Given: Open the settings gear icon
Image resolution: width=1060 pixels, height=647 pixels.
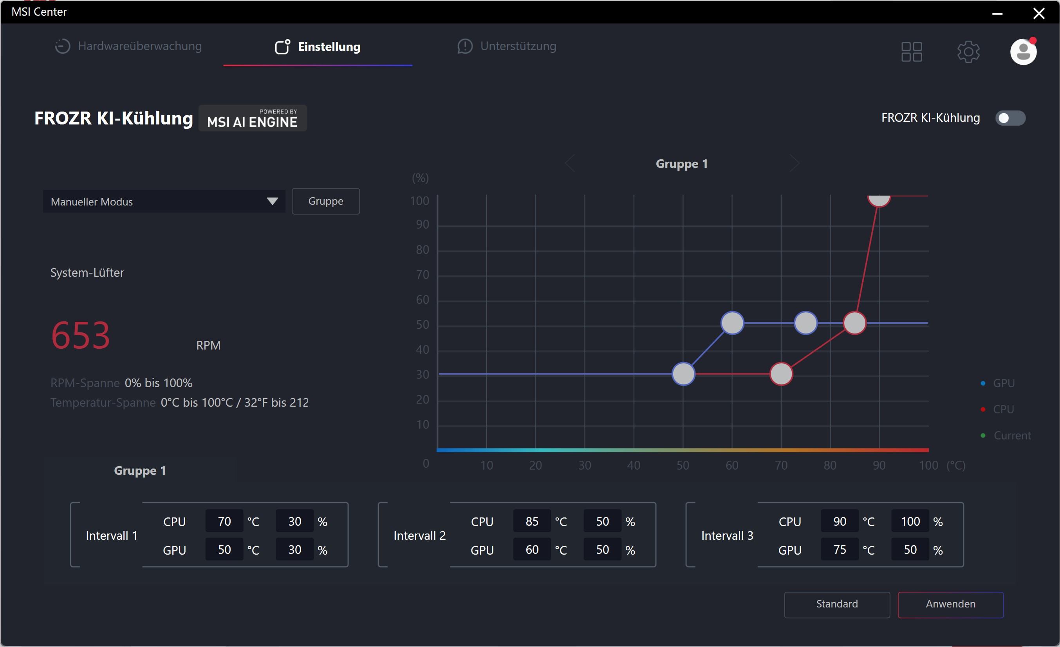Looking at the screenshot, I should (x=968, y=52).
